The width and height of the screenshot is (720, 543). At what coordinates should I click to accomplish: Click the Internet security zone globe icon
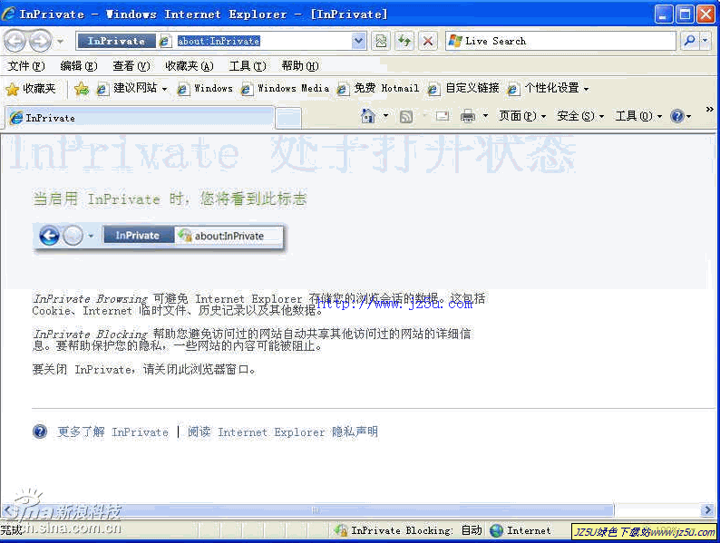(x=496, y=530)
